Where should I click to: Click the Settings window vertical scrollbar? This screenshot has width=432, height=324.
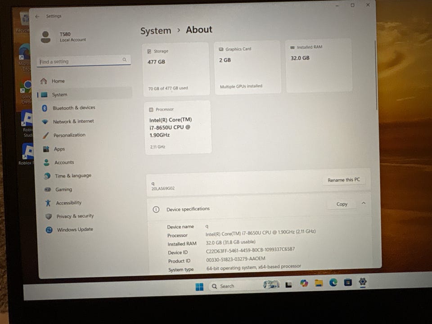click(375, 75)
